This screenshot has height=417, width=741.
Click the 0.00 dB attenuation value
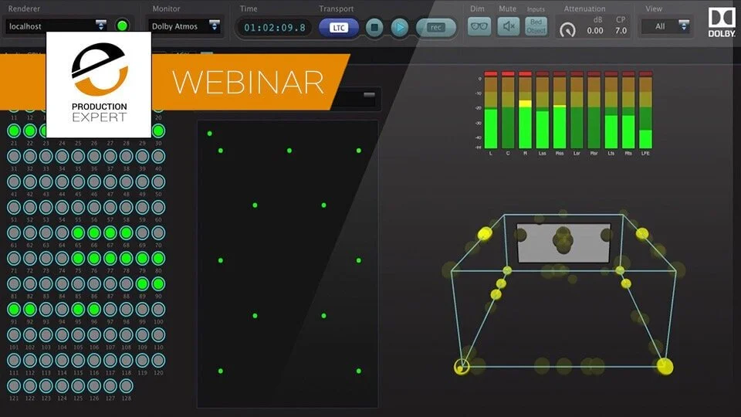pyautogui.click(x=595, y=31)
